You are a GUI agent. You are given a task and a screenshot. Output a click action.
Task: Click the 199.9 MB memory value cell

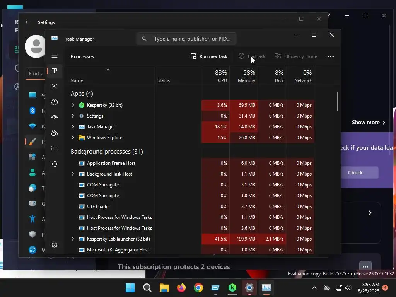click(244, 239)
